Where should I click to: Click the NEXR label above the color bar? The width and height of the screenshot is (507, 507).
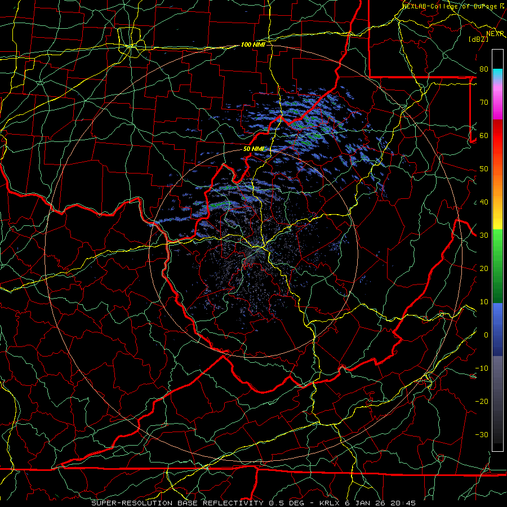(x=495, y=34)
